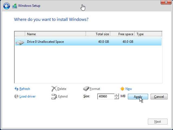Sort by the Name column header

point(55,34)
